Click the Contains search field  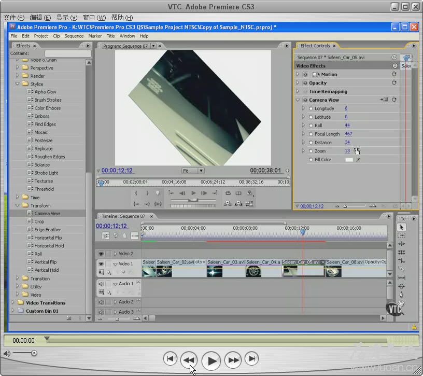[x=68, y=53]
